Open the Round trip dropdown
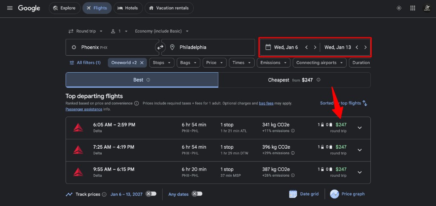The image size is (436, 206). pyautogui.click(x=86, y=31)
